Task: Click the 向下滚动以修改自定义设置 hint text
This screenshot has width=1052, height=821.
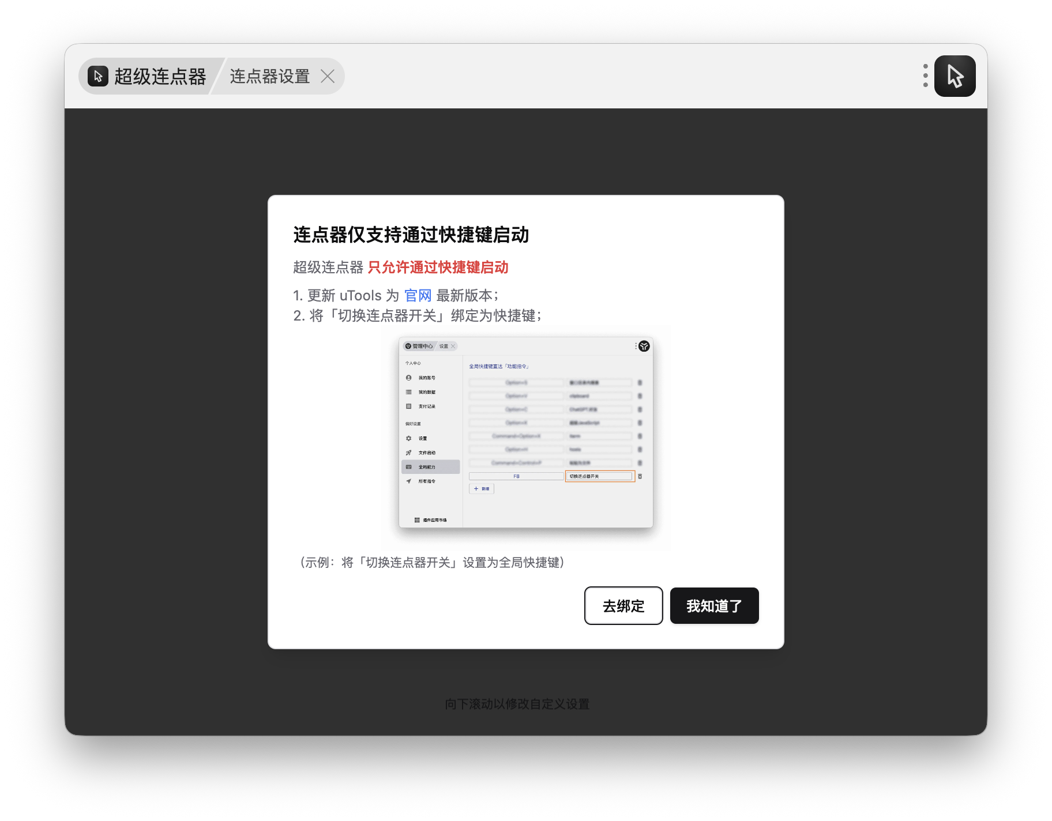Action: click(517, 704)
